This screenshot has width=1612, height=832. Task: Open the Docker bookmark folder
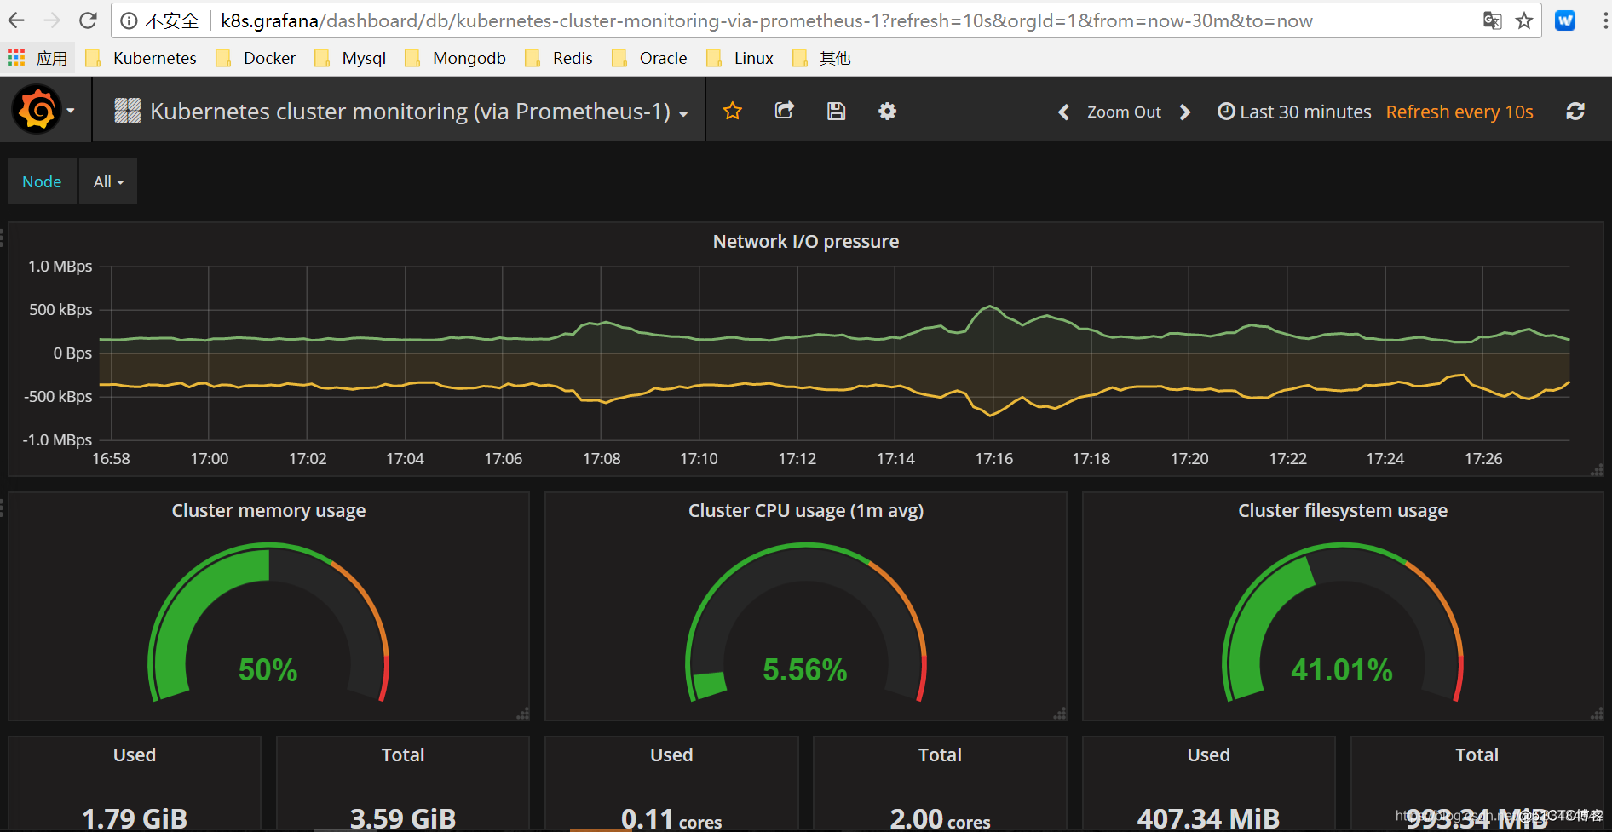pos(256,58)
